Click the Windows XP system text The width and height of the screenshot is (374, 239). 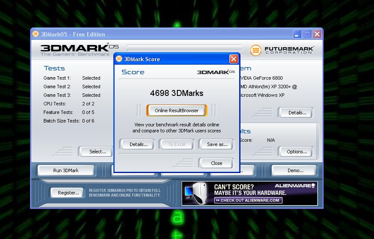click(x=262, y=95)
